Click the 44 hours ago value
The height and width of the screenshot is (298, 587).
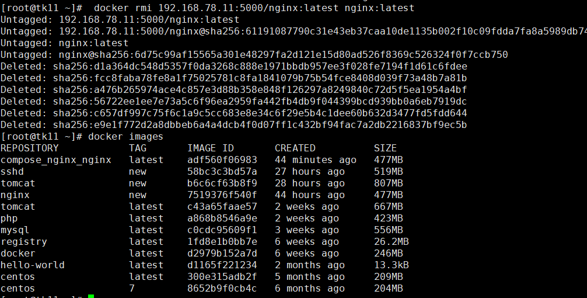(x=310, y=195)
